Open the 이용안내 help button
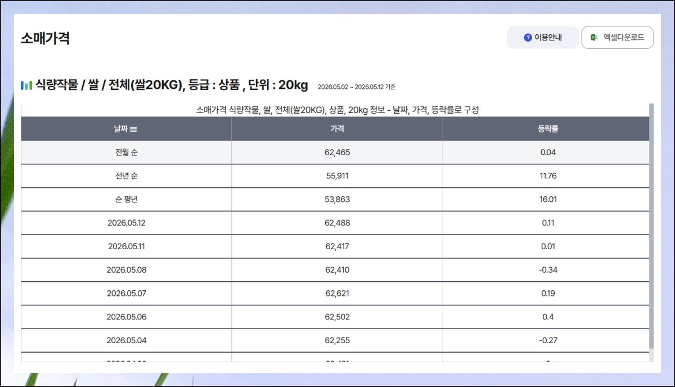This screenshot has width=675, height=387. pos(542,38)
